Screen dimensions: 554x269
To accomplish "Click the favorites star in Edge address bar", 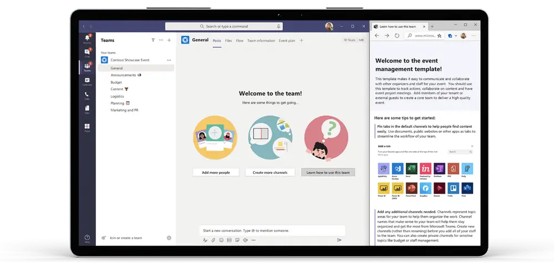I will coord(439,35).
